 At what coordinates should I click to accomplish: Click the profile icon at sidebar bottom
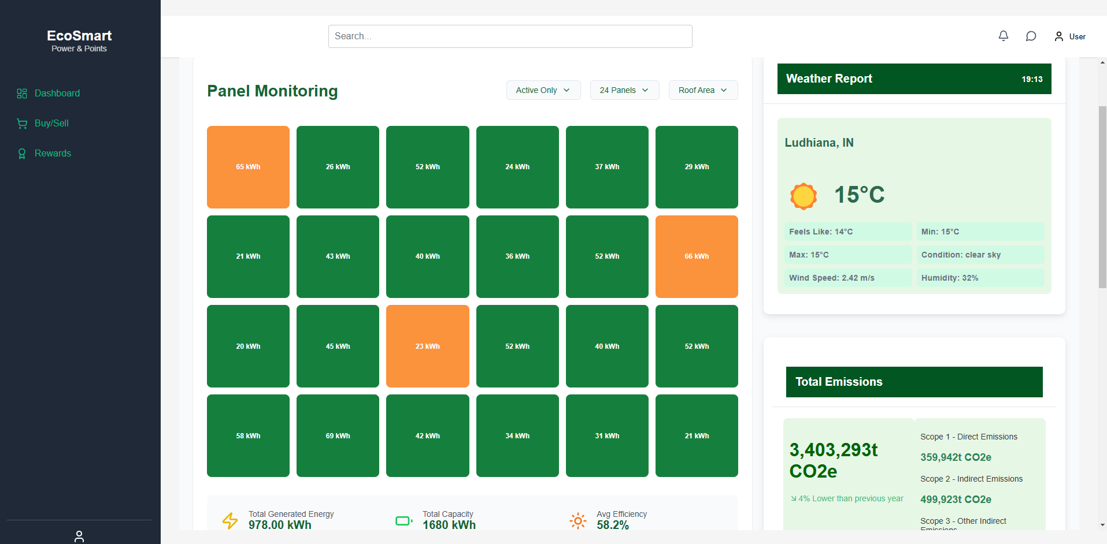[79, 536]
